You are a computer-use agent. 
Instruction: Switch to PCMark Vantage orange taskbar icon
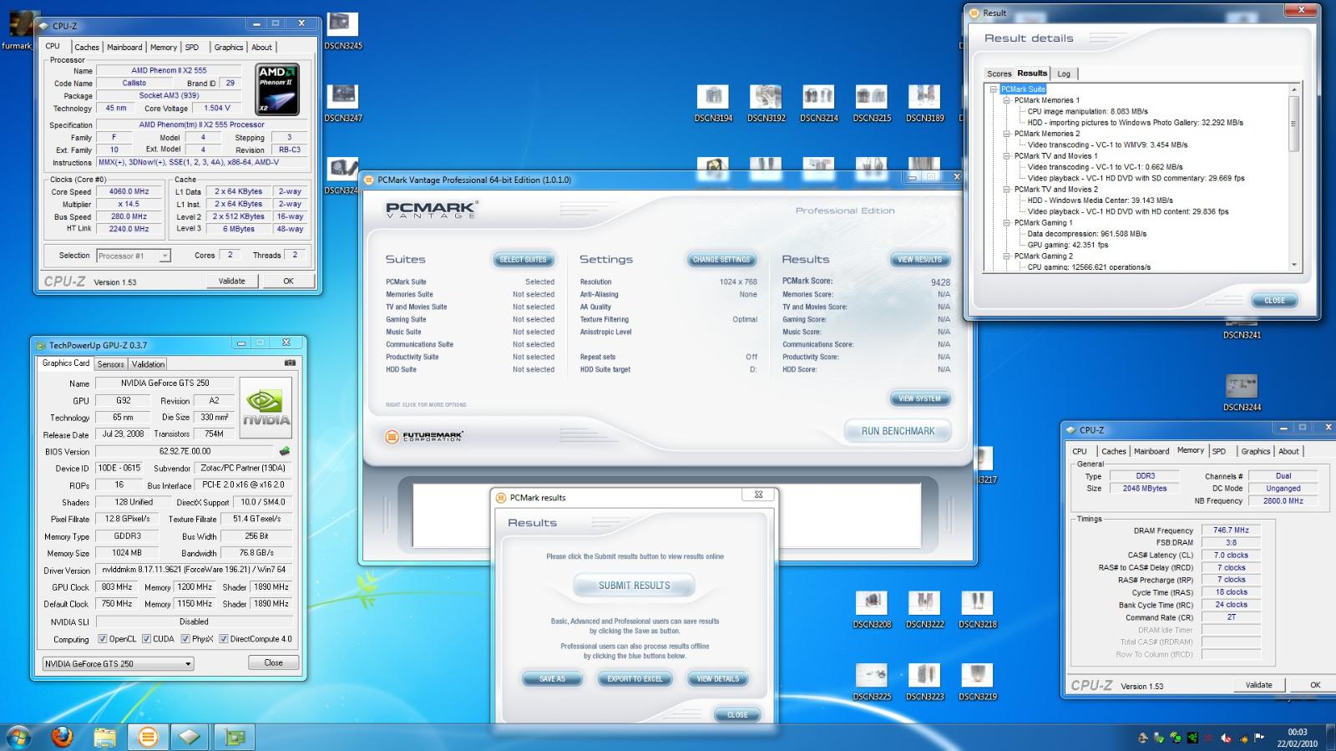pos(148,737)
